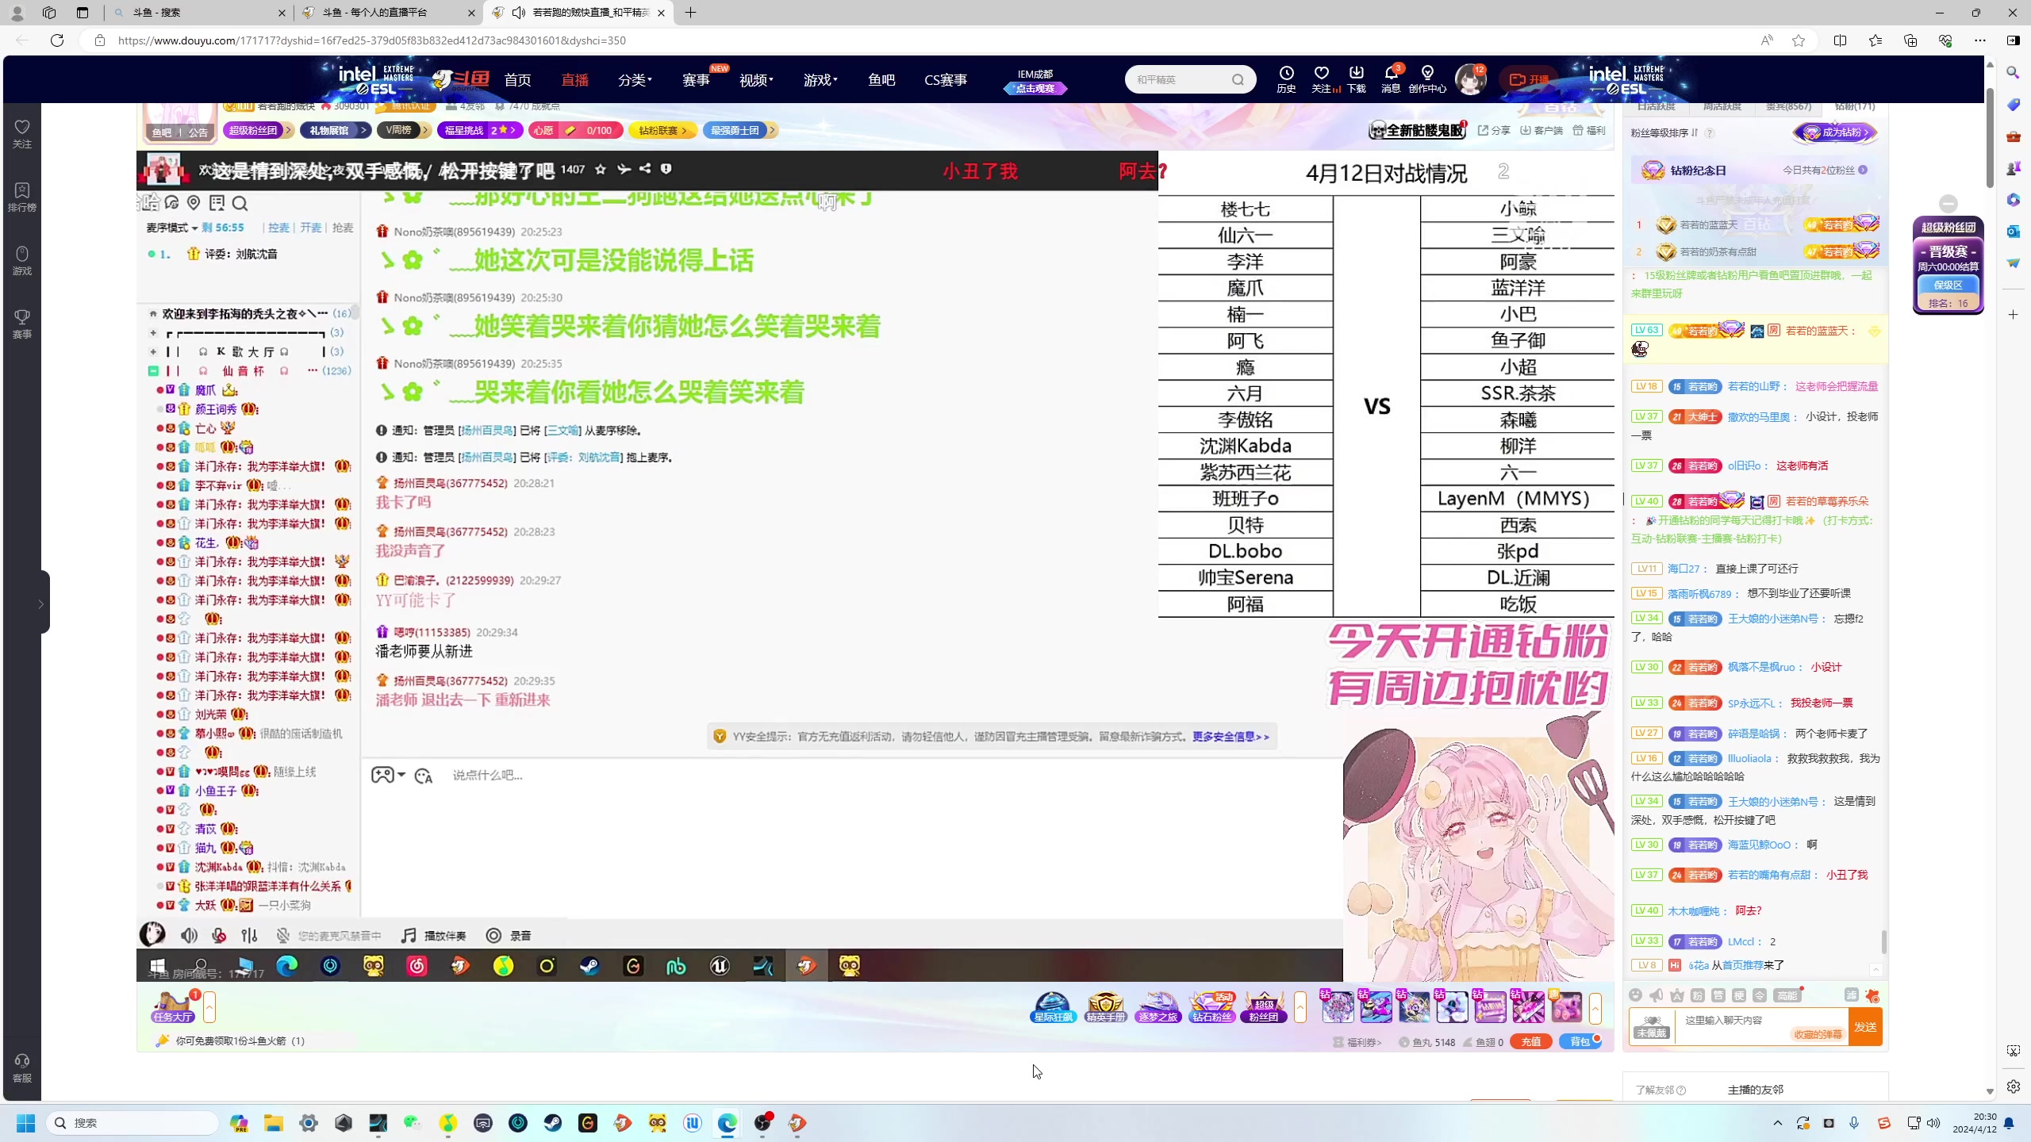Toggle 粉丝等级排序 sort order
This screenshot has height=1142, width=2031.
1664,132
